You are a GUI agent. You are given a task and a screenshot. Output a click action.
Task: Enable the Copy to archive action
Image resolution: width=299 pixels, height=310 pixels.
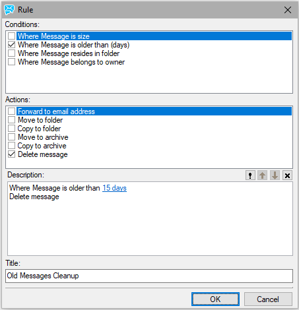coord(11,146)
